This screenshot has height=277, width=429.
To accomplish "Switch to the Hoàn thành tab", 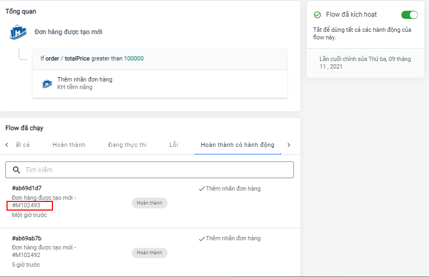I will click(x=69, y=145).
